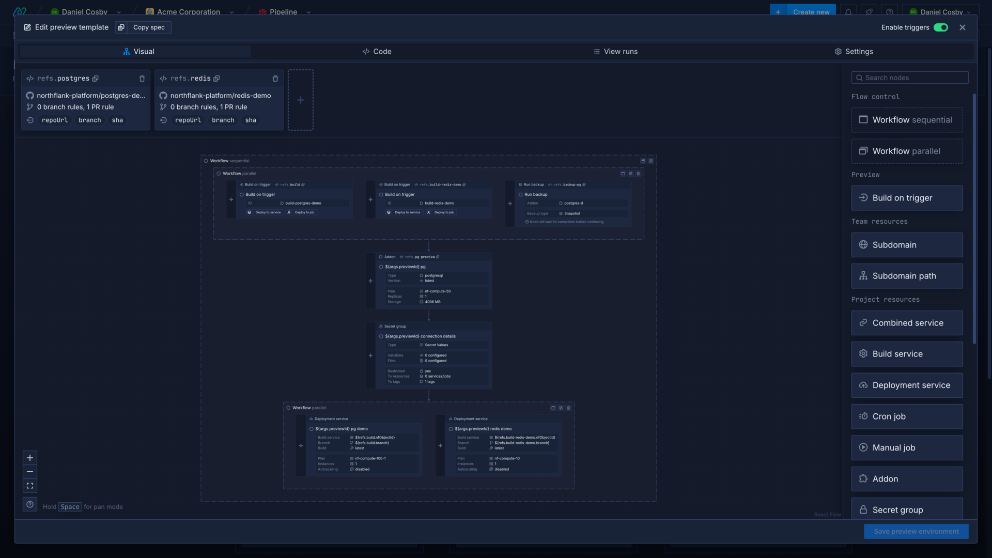Viewport: 992px width, 558px height.
Task: Add a Workflow sequential node from palette
Action: point(907,120)
